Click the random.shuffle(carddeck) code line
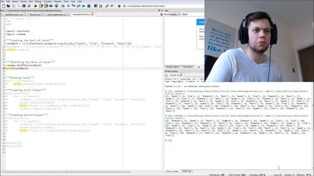This screenshot has height=176, width=314. pyautogui.click(x=24, y=65)
